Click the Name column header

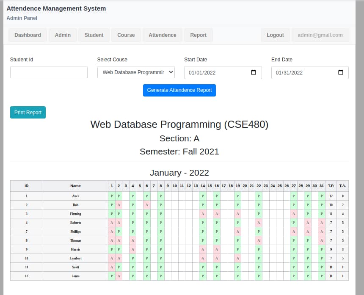(75, 186)
